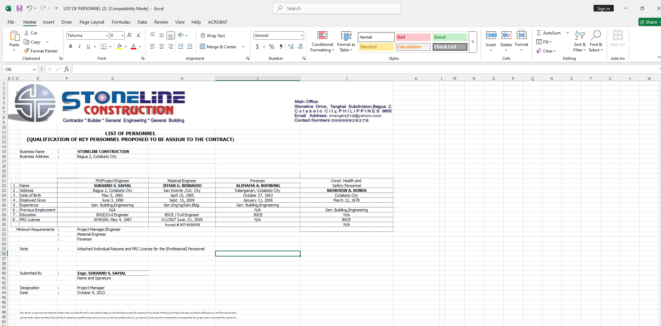Open Conditional Formatting menu
Viewport: 661px width, 326px height.
point(322,41)
